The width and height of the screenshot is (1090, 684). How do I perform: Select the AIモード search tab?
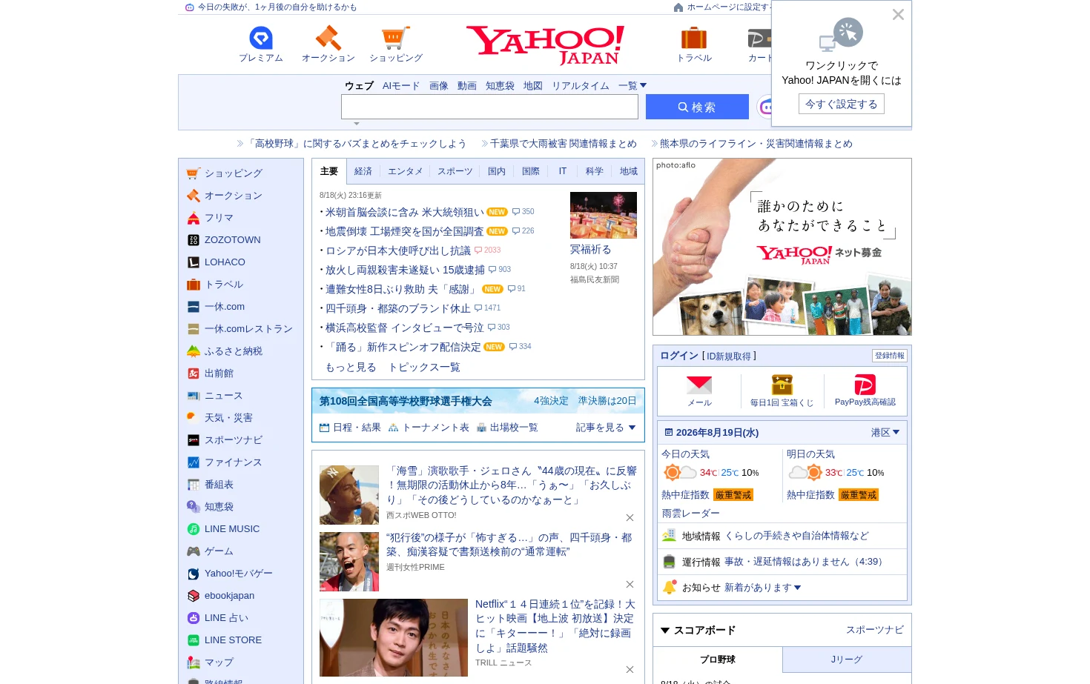click(401, 86)
